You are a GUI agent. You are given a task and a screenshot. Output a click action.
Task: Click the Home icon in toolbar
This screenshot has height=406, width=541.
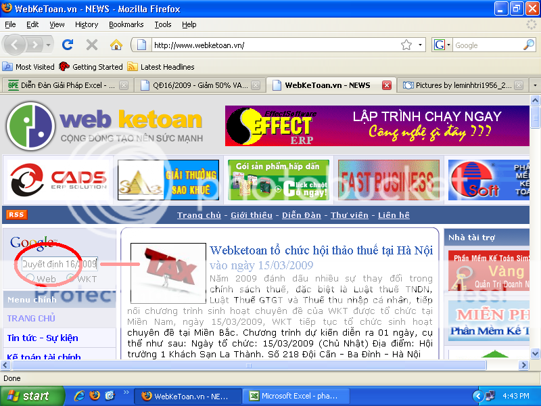[x=116, y=45]
